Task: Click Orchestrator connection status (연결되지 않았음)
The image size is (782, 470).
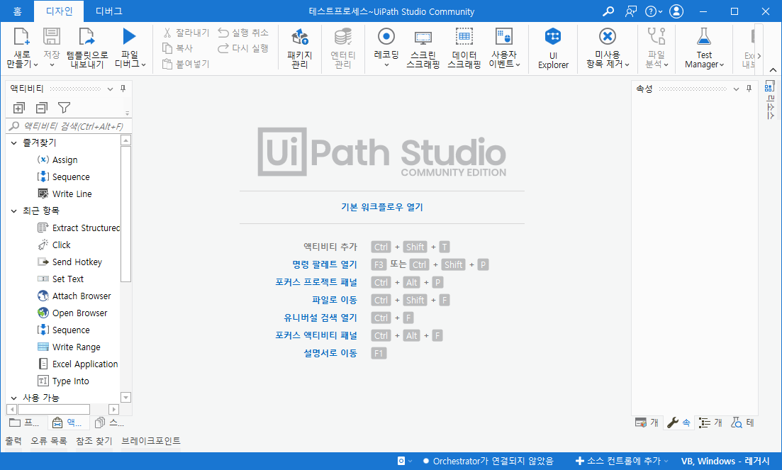Action: [x=488, y=461]
